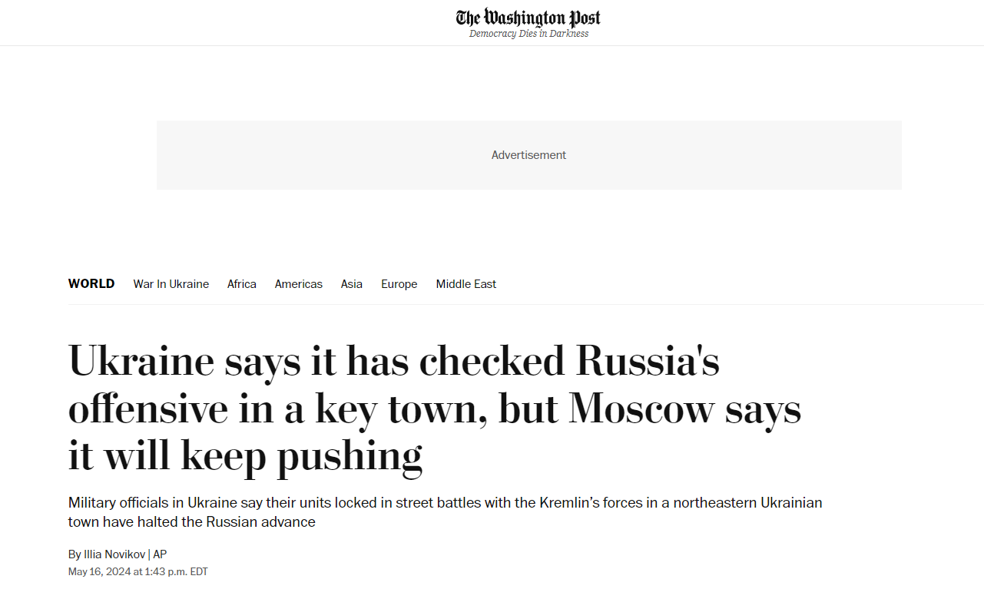This screenshot has width=984, height=589.
Task: Navigate to the Asia section
Action: pyautogui.click(x=351, y=284)
